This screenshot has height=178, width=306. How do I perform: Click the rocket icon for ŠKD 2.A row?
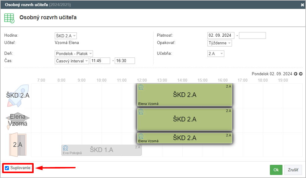point(18,96)
